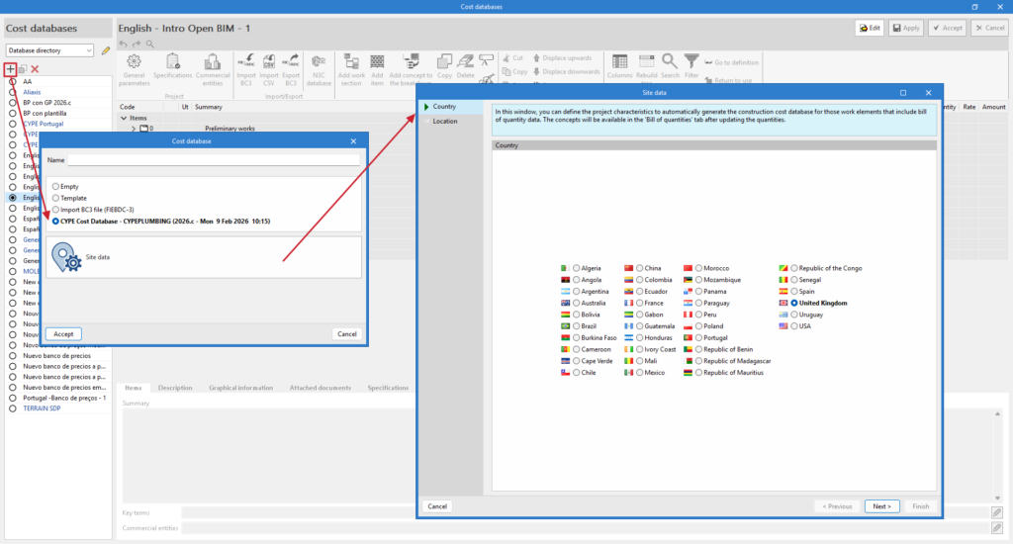Select the Empty radio option
Viewport: 1013px width, 544px height.
[55, 187]
